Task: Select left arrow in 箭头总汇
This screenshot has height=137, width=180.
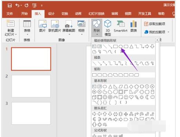Action: pos(100,114)
